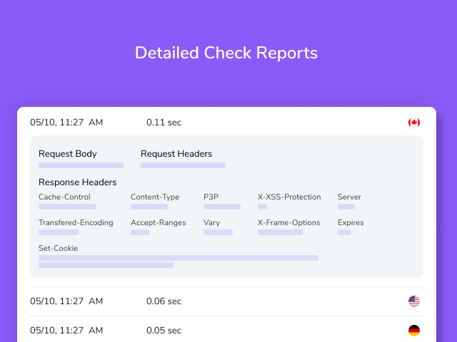Click the Expires header label
Screen dimensions: 457x342
351,222
